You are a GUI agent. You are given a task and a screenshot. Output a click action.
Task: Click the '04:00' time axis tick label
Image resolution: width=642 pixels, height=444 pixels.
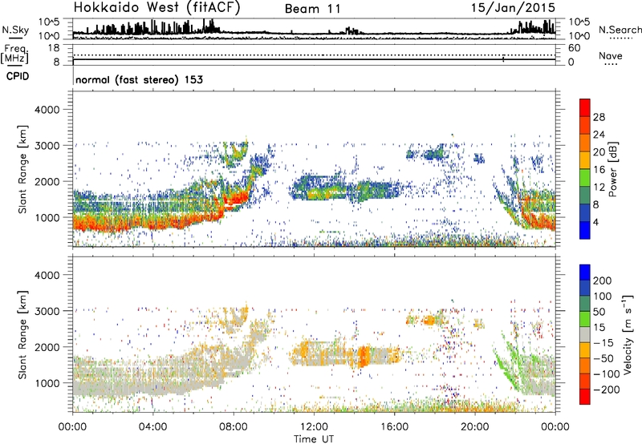[153, 427]
